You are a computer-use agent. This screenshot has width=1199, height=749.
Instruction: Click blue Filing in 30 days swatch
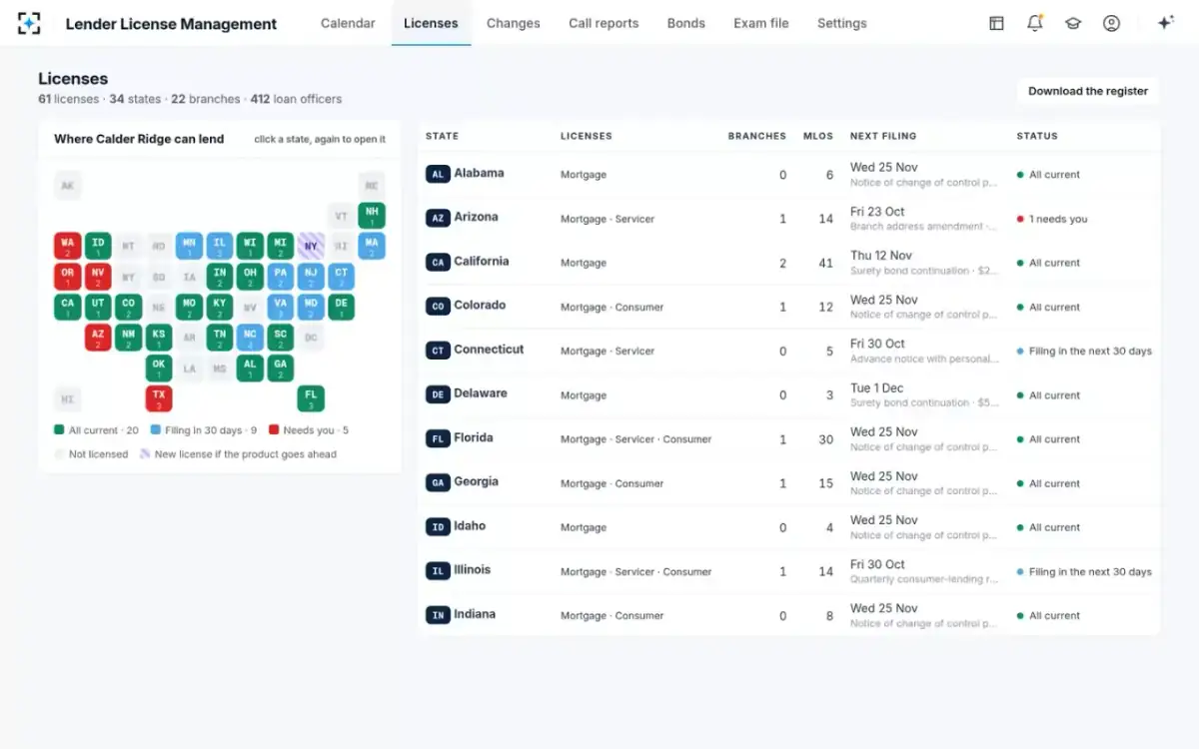[x=155, y=430]
